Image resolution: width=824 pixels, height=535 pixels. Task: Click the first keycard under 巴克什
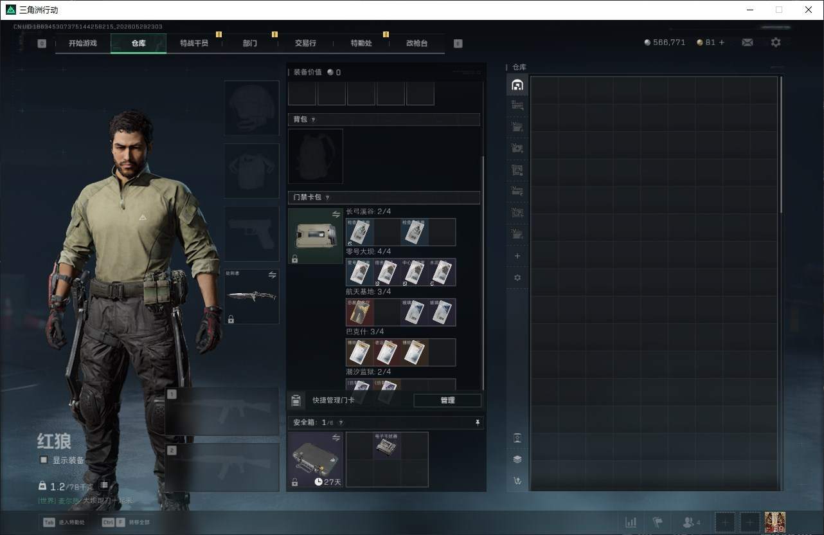tap(360, 352)
